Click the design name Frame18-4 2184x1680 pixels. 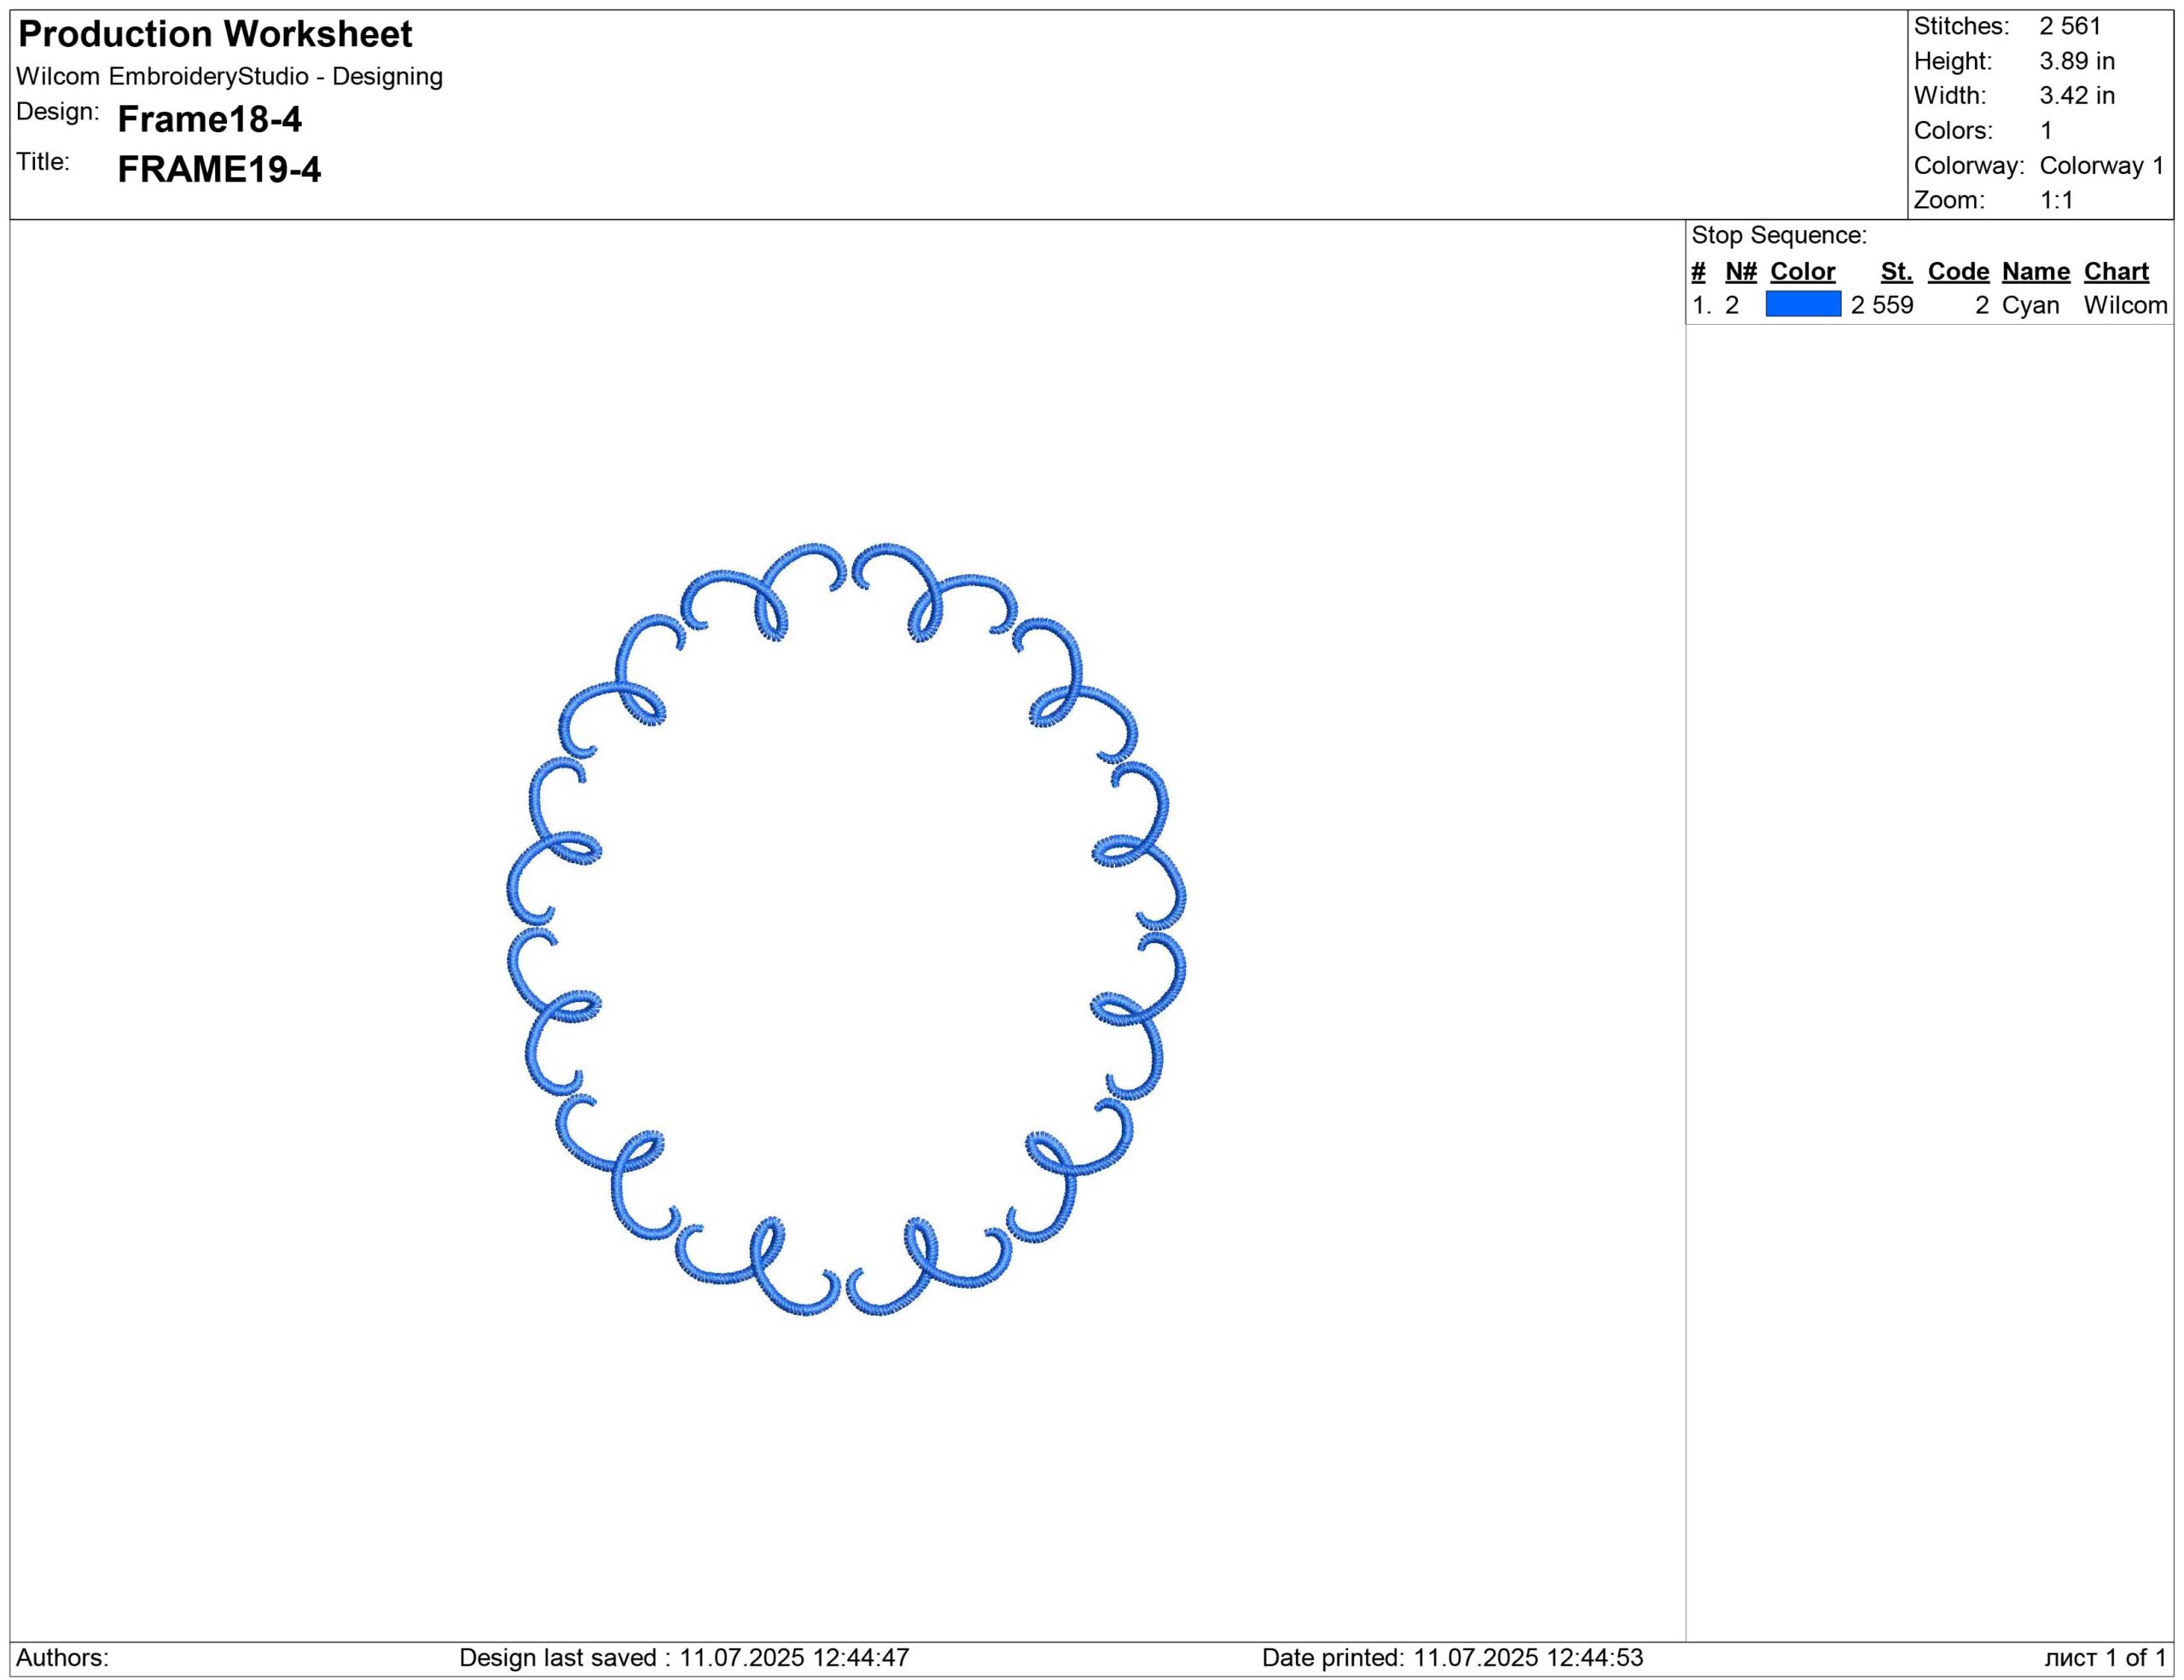[x=209, y=120]
